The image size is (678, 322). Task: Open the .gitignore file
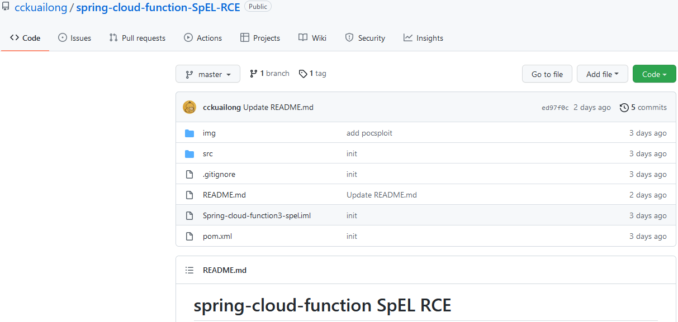click(x=219, y=175)
